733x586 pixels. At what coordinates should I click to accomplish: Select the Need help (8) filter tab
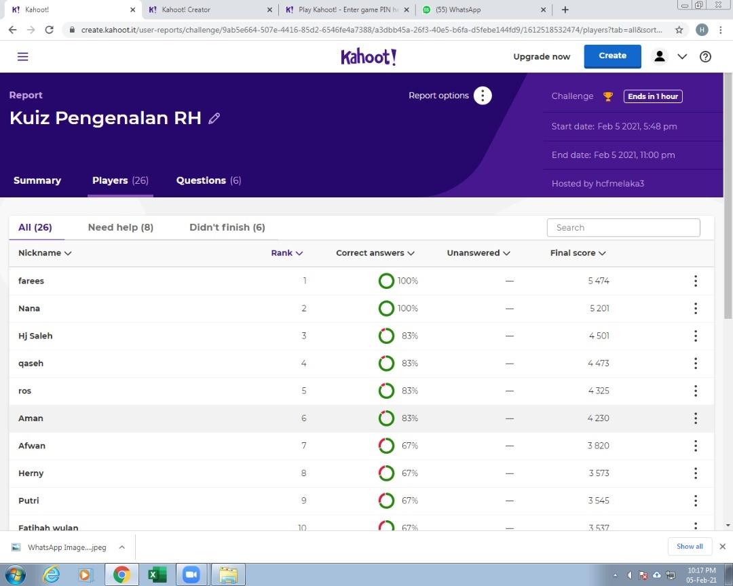[120, 227]
